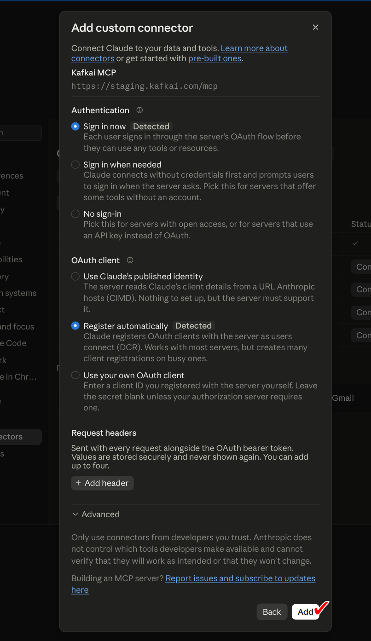Open the pre-built ones link
The width and height of the screenshot is (371, 641).
(215, 58)
